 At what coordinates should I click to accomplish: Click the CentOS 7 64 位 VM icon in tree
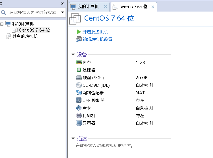[x=15, y=30]
